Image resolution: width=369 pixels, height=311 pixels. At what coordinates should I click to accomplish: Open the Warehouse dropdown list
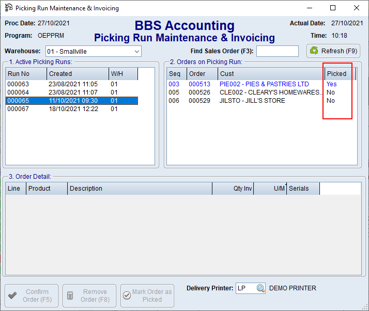[136, 51]
